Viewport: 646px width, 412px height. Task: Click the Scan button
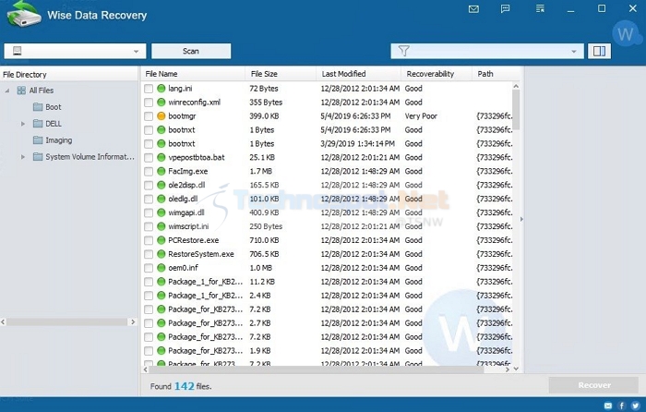[x=191, y=51]
